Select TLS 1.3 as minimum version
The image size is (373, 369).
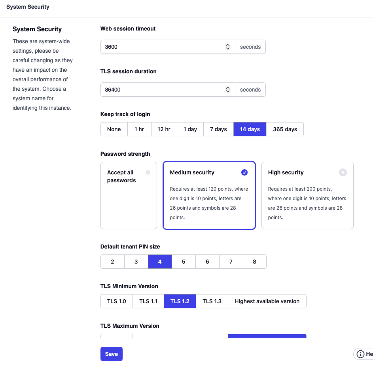tap(212, 301)
